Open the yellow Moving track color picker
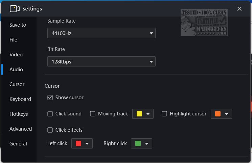The height and width of the screenshot is (163, 252). (x=143, y=114)
